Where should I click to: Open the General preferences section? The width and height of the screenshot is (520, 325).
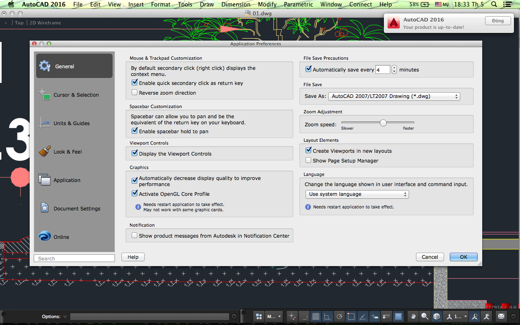click(x=74, y=66)
